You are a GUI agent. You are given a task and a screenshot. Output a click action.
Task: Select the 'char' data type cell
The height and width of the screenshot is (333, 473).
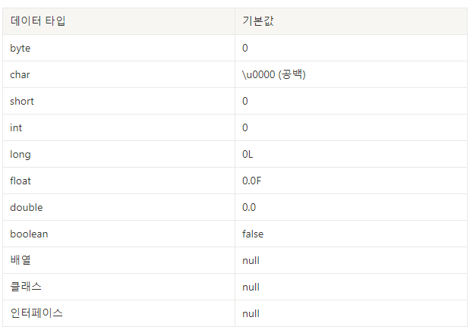tap(119, 74)
